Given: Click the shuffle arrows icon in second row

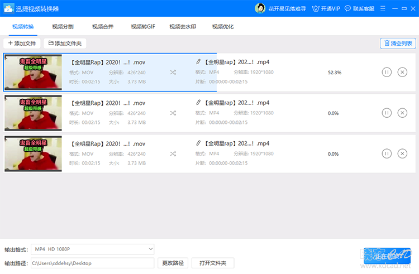Looking at the screenshot, I should (173, 113).
